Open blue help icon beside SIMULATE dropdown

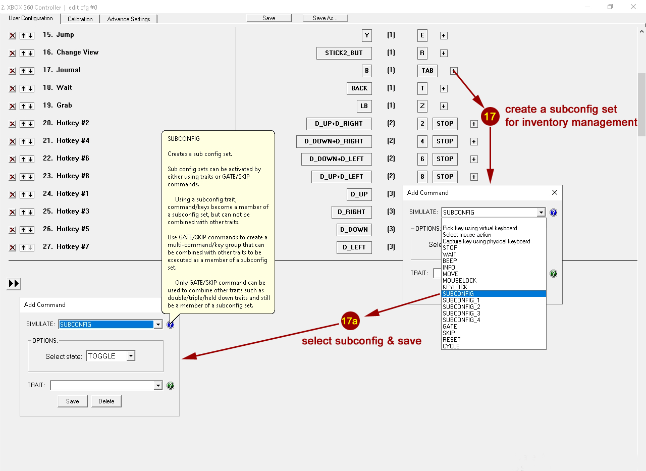[171, 325]
